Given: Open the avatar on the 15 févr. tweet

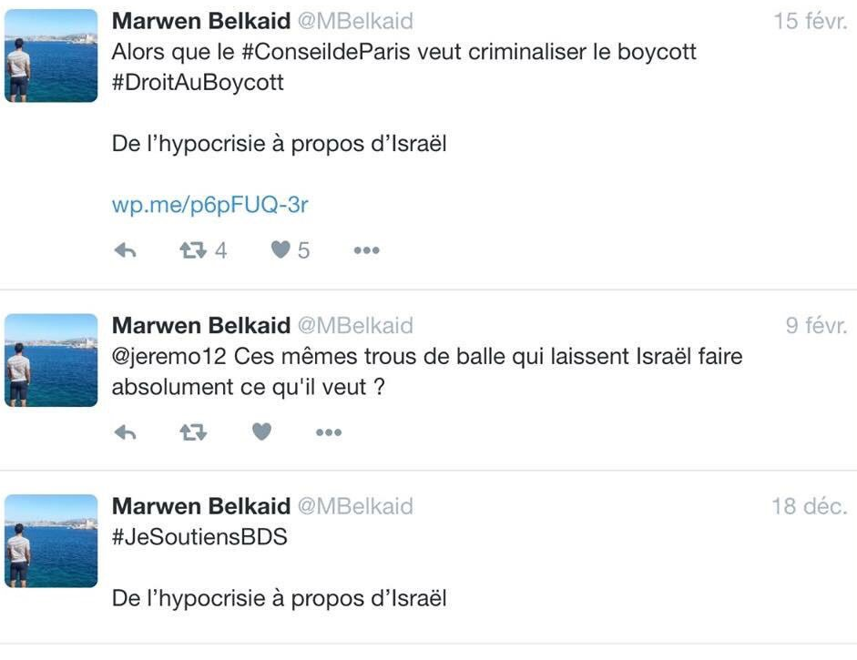Looking at the screenshot, I should pos(51,56).
